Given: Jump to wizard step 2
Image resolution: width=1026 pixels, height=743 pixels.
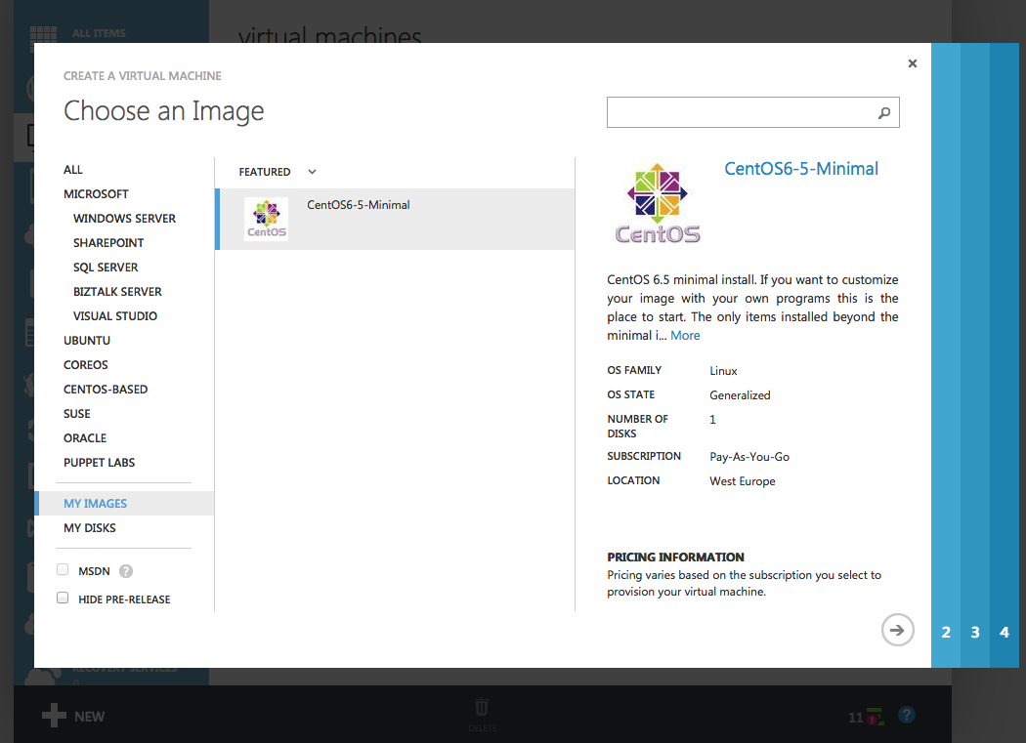Looking at the screenshot, I should pyautogui.click(x=946, y=633).
